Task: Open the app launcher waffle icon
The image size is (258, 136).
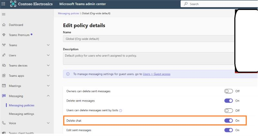Action: pos(3,4)
